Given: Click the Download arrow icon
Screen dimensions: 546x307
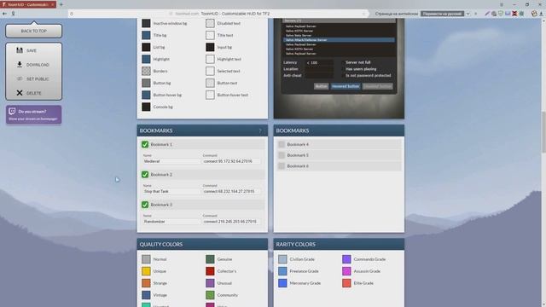Looking at the screenshot, I should [20, 65].
